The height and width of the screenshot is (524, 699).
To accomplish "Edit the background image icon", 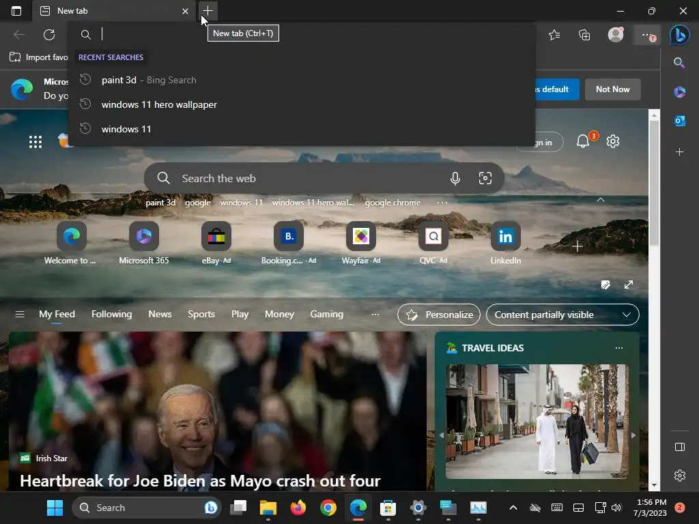I will (x=605, y=285).
